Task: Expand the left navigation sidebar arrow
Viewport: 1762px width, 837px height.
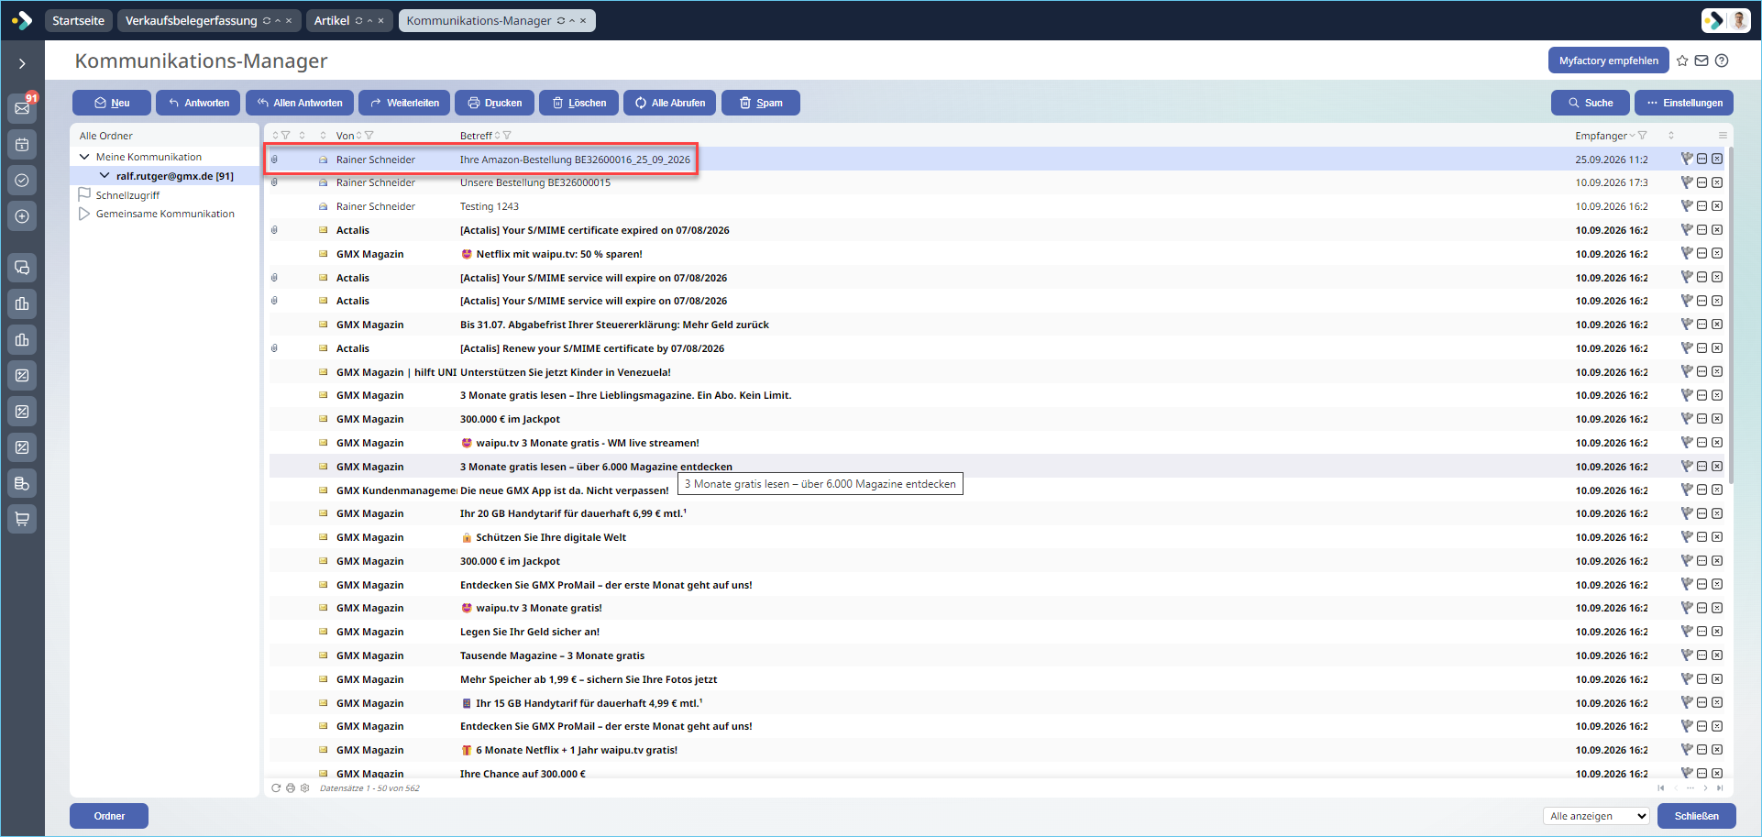Action: click(22, 63)
